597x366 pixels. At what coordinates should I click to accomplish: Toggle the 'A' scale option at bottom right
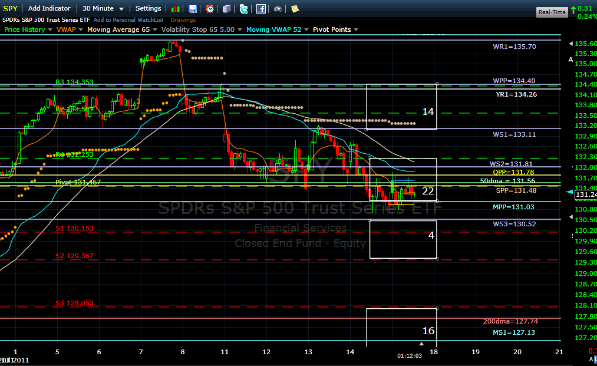point(591,359)
